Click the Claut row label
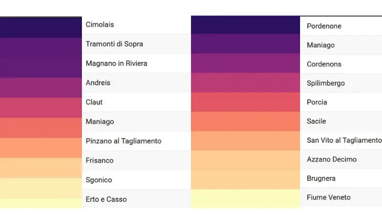 (94, 102)
